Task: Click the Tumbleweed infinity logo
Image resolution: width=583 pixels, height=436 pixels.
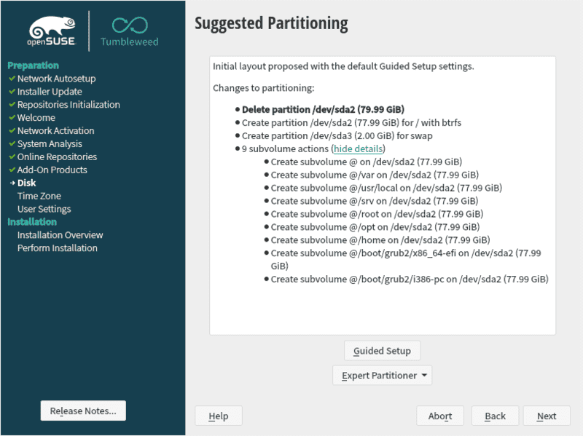Action: coord(129,27)
